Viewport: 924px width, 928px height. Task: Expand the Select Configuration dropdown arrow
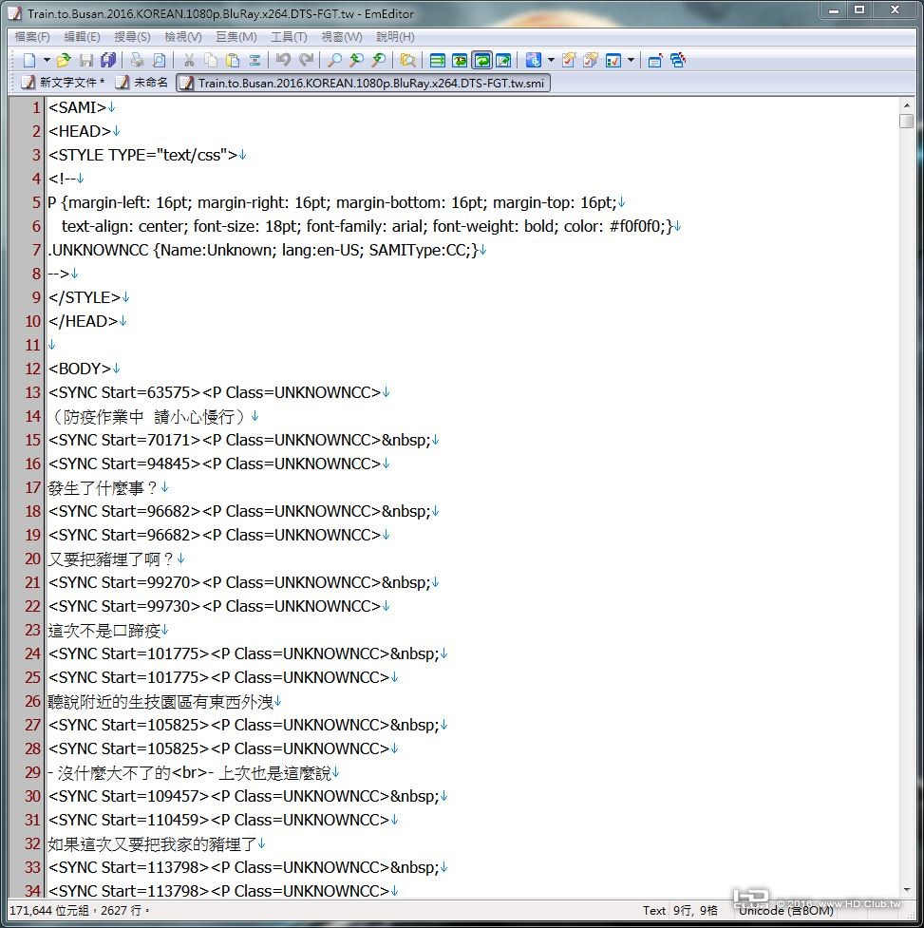click(551, 60)
